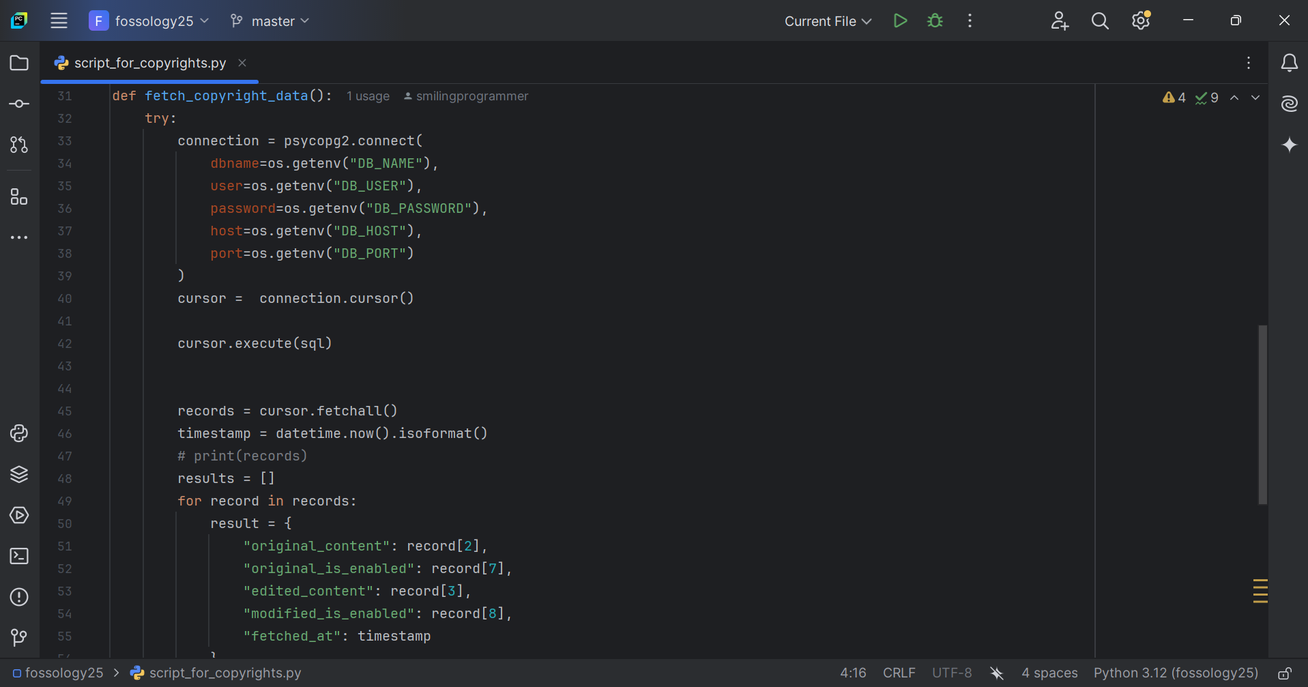Image resolution: width=1308 pixels, height=687 pixels.
Task: Open the Python Packages layers icon
Action: coord(19,474)
